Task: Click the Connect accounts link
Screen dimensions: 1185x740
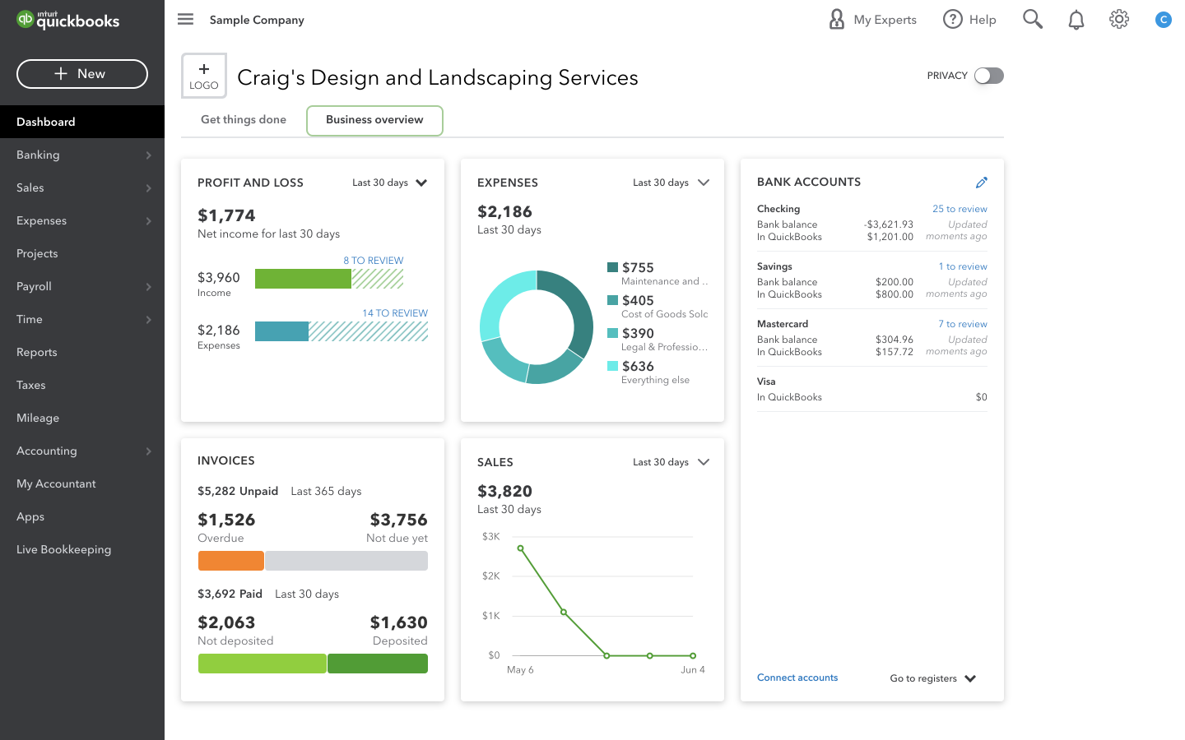Action: 797,677
